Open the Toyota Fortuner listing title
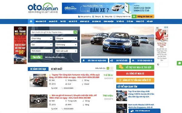This screenshot has width=182, height=113. click(74, 76)
